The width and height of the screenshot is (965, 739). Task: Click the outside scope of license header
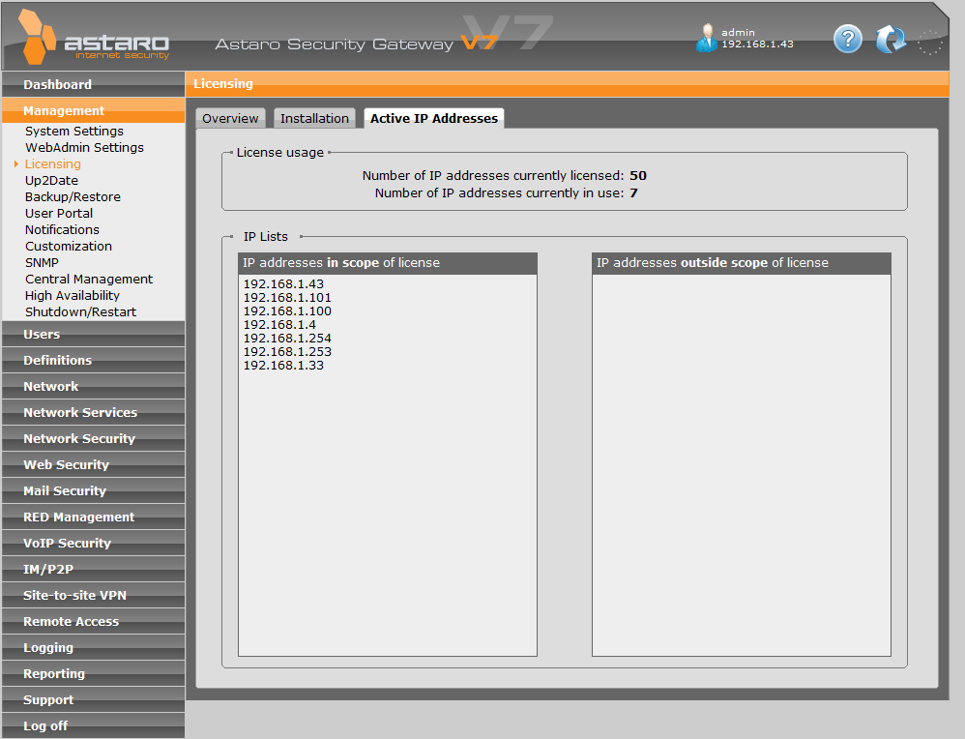point(742,263)
